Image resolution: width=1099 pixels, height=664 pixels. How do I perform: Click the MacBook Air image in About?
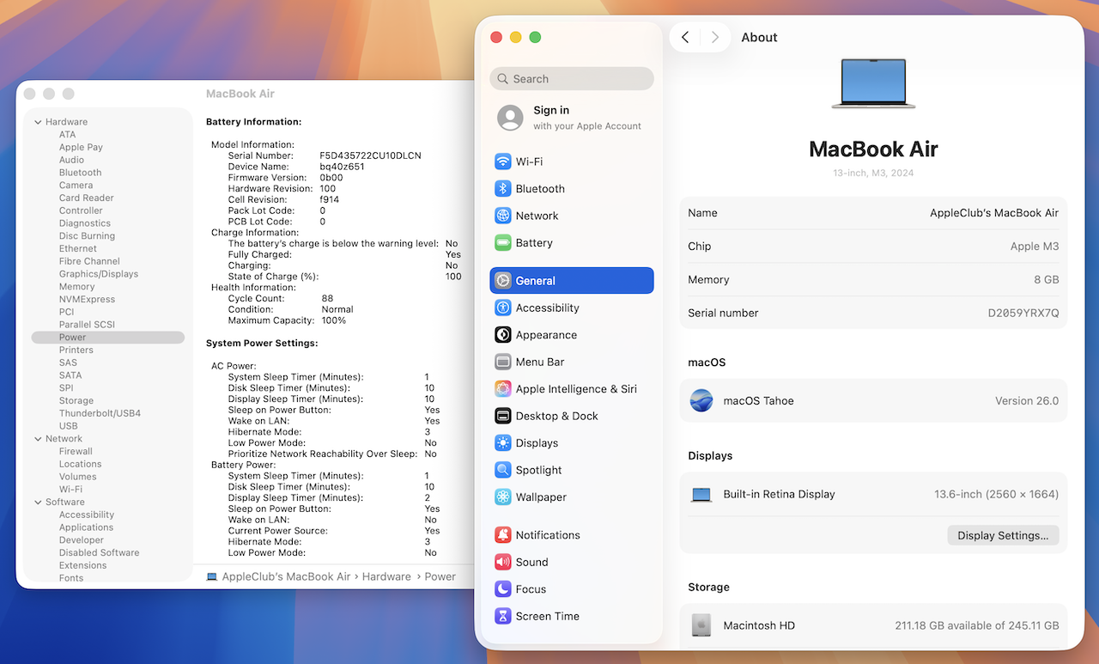tap(873, 82)
